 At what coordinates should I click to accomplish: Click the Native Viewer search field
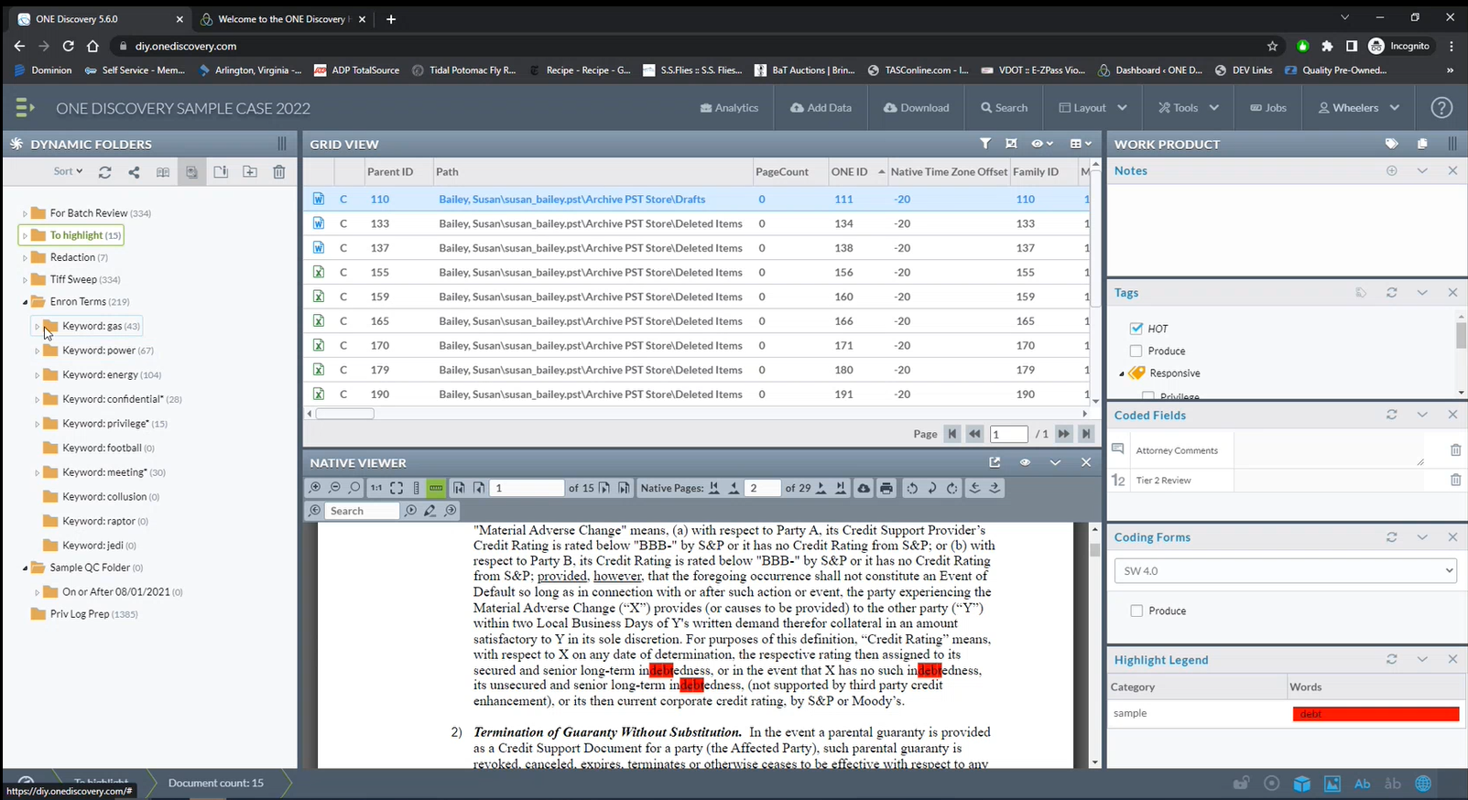(x=363, y=511)
